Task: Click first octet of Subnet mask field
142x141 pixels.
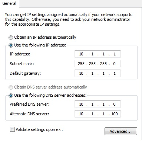Action: 81,64
